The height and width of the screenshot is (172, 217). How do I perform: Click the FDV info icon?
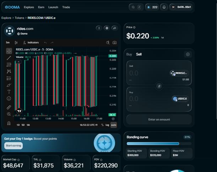click(101, 160)
